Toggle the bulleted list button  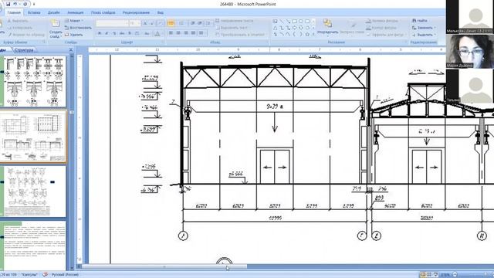(171, 23)
